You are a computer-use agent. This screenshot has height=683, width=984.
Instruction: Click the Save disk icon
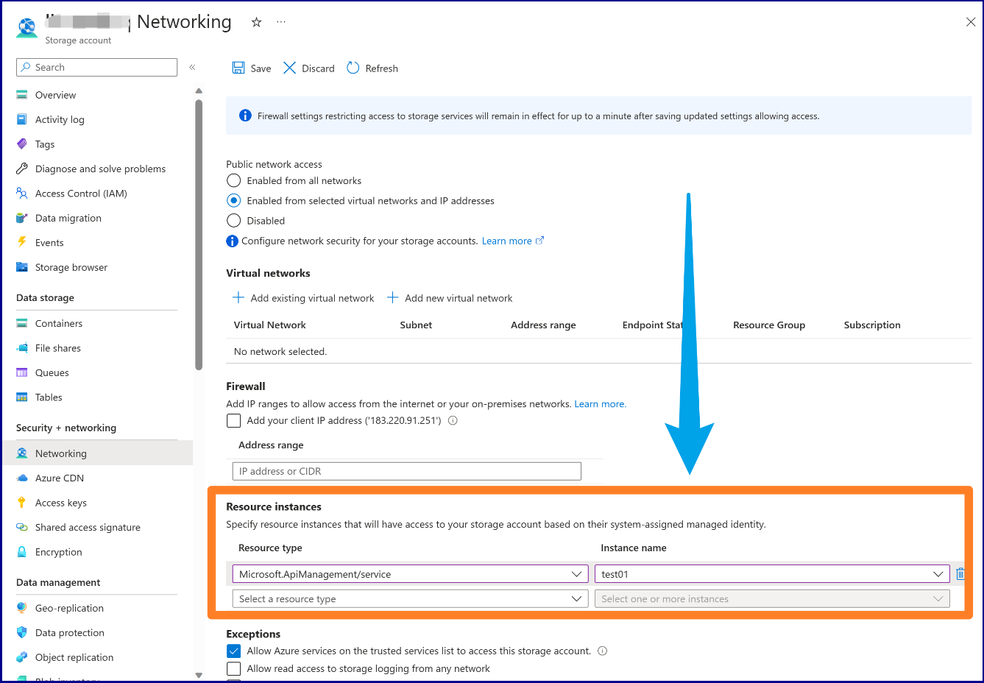[238, 68]
